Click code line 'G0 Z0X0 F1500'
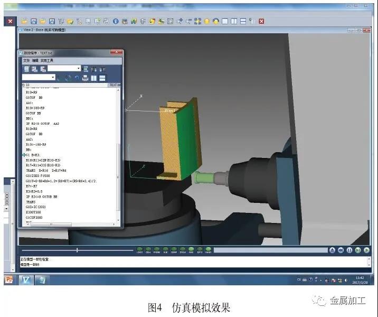 (38, 176)
